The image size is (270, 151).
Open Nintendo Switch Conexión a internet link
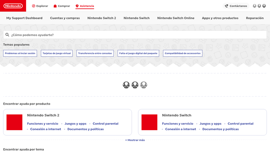pos(181,129)
